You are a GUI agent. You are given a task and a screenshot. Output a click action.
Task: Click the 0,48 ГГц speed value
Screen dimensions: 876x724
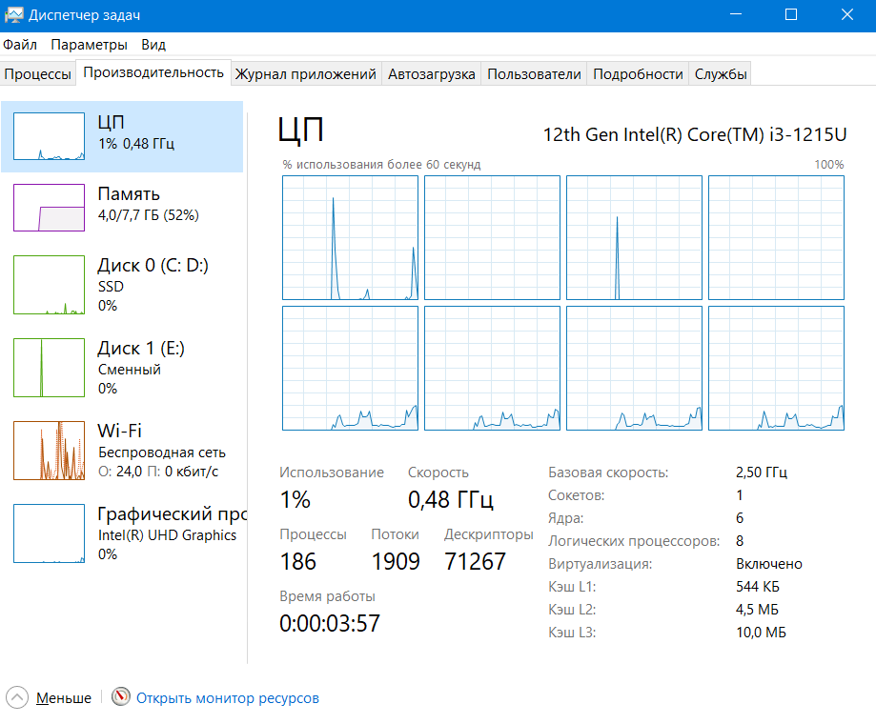pyautogui.click(x=450, y=499)
